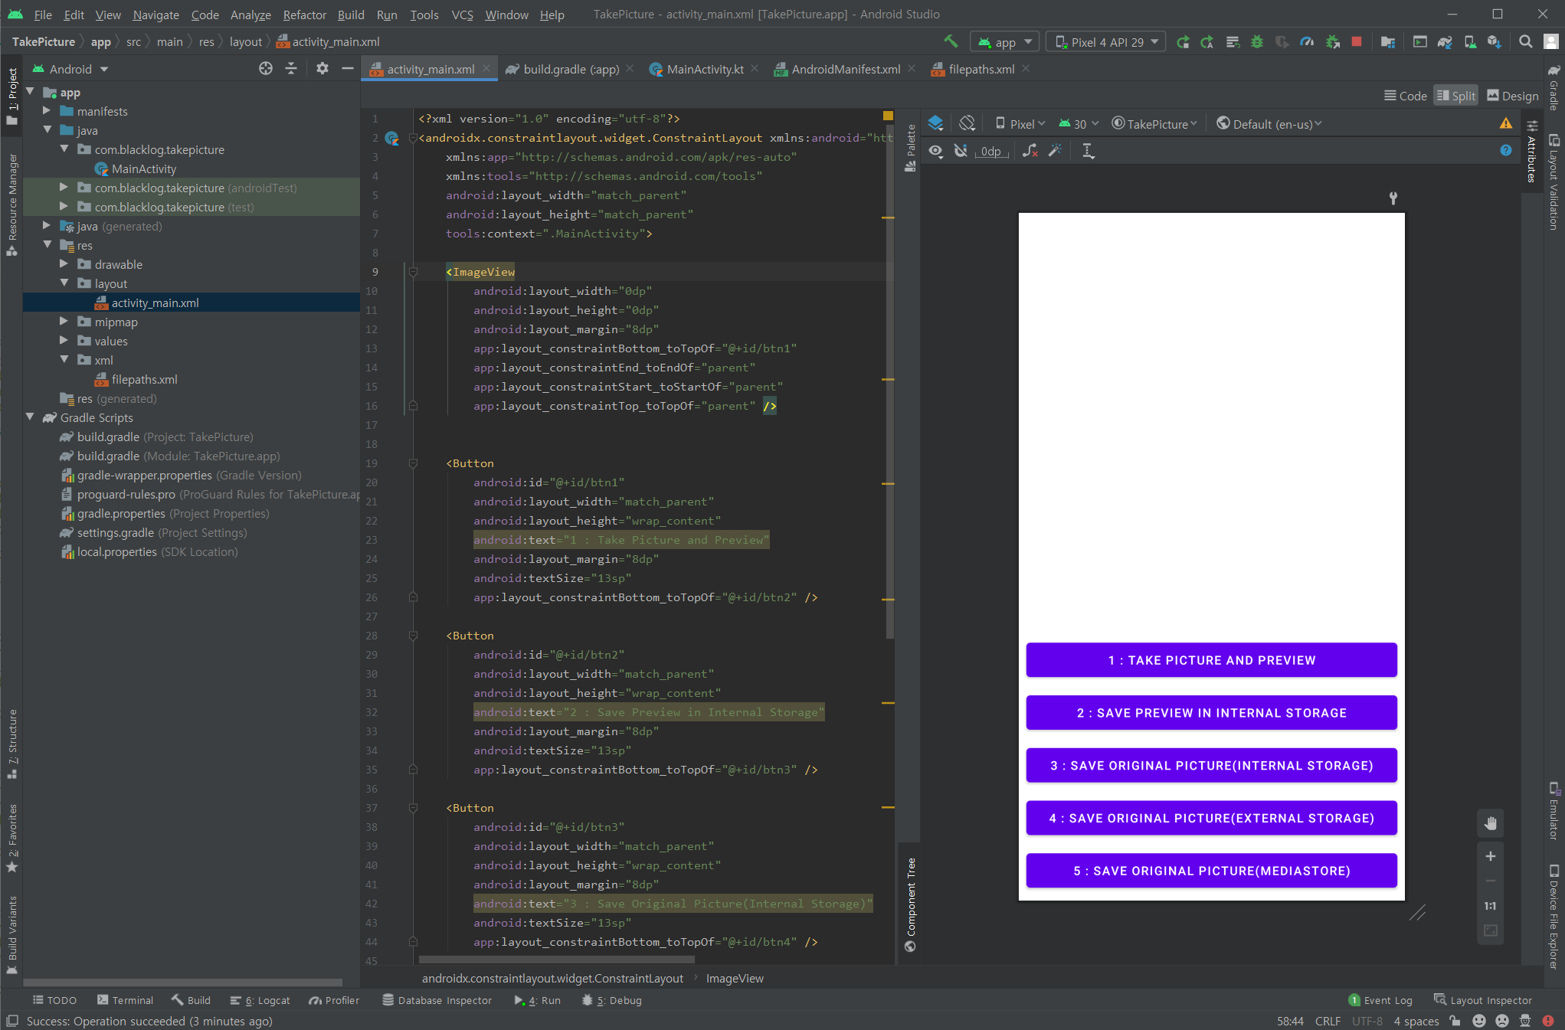Image resolution: width=1565 pixels, height=1030 pixels.
Task: Open the Refactor menu
Action: point(304,15)
